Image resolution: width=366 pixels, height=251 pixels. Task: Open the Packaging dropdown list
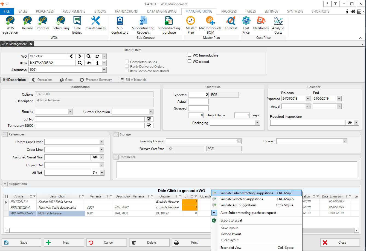(x=257, y=123)
